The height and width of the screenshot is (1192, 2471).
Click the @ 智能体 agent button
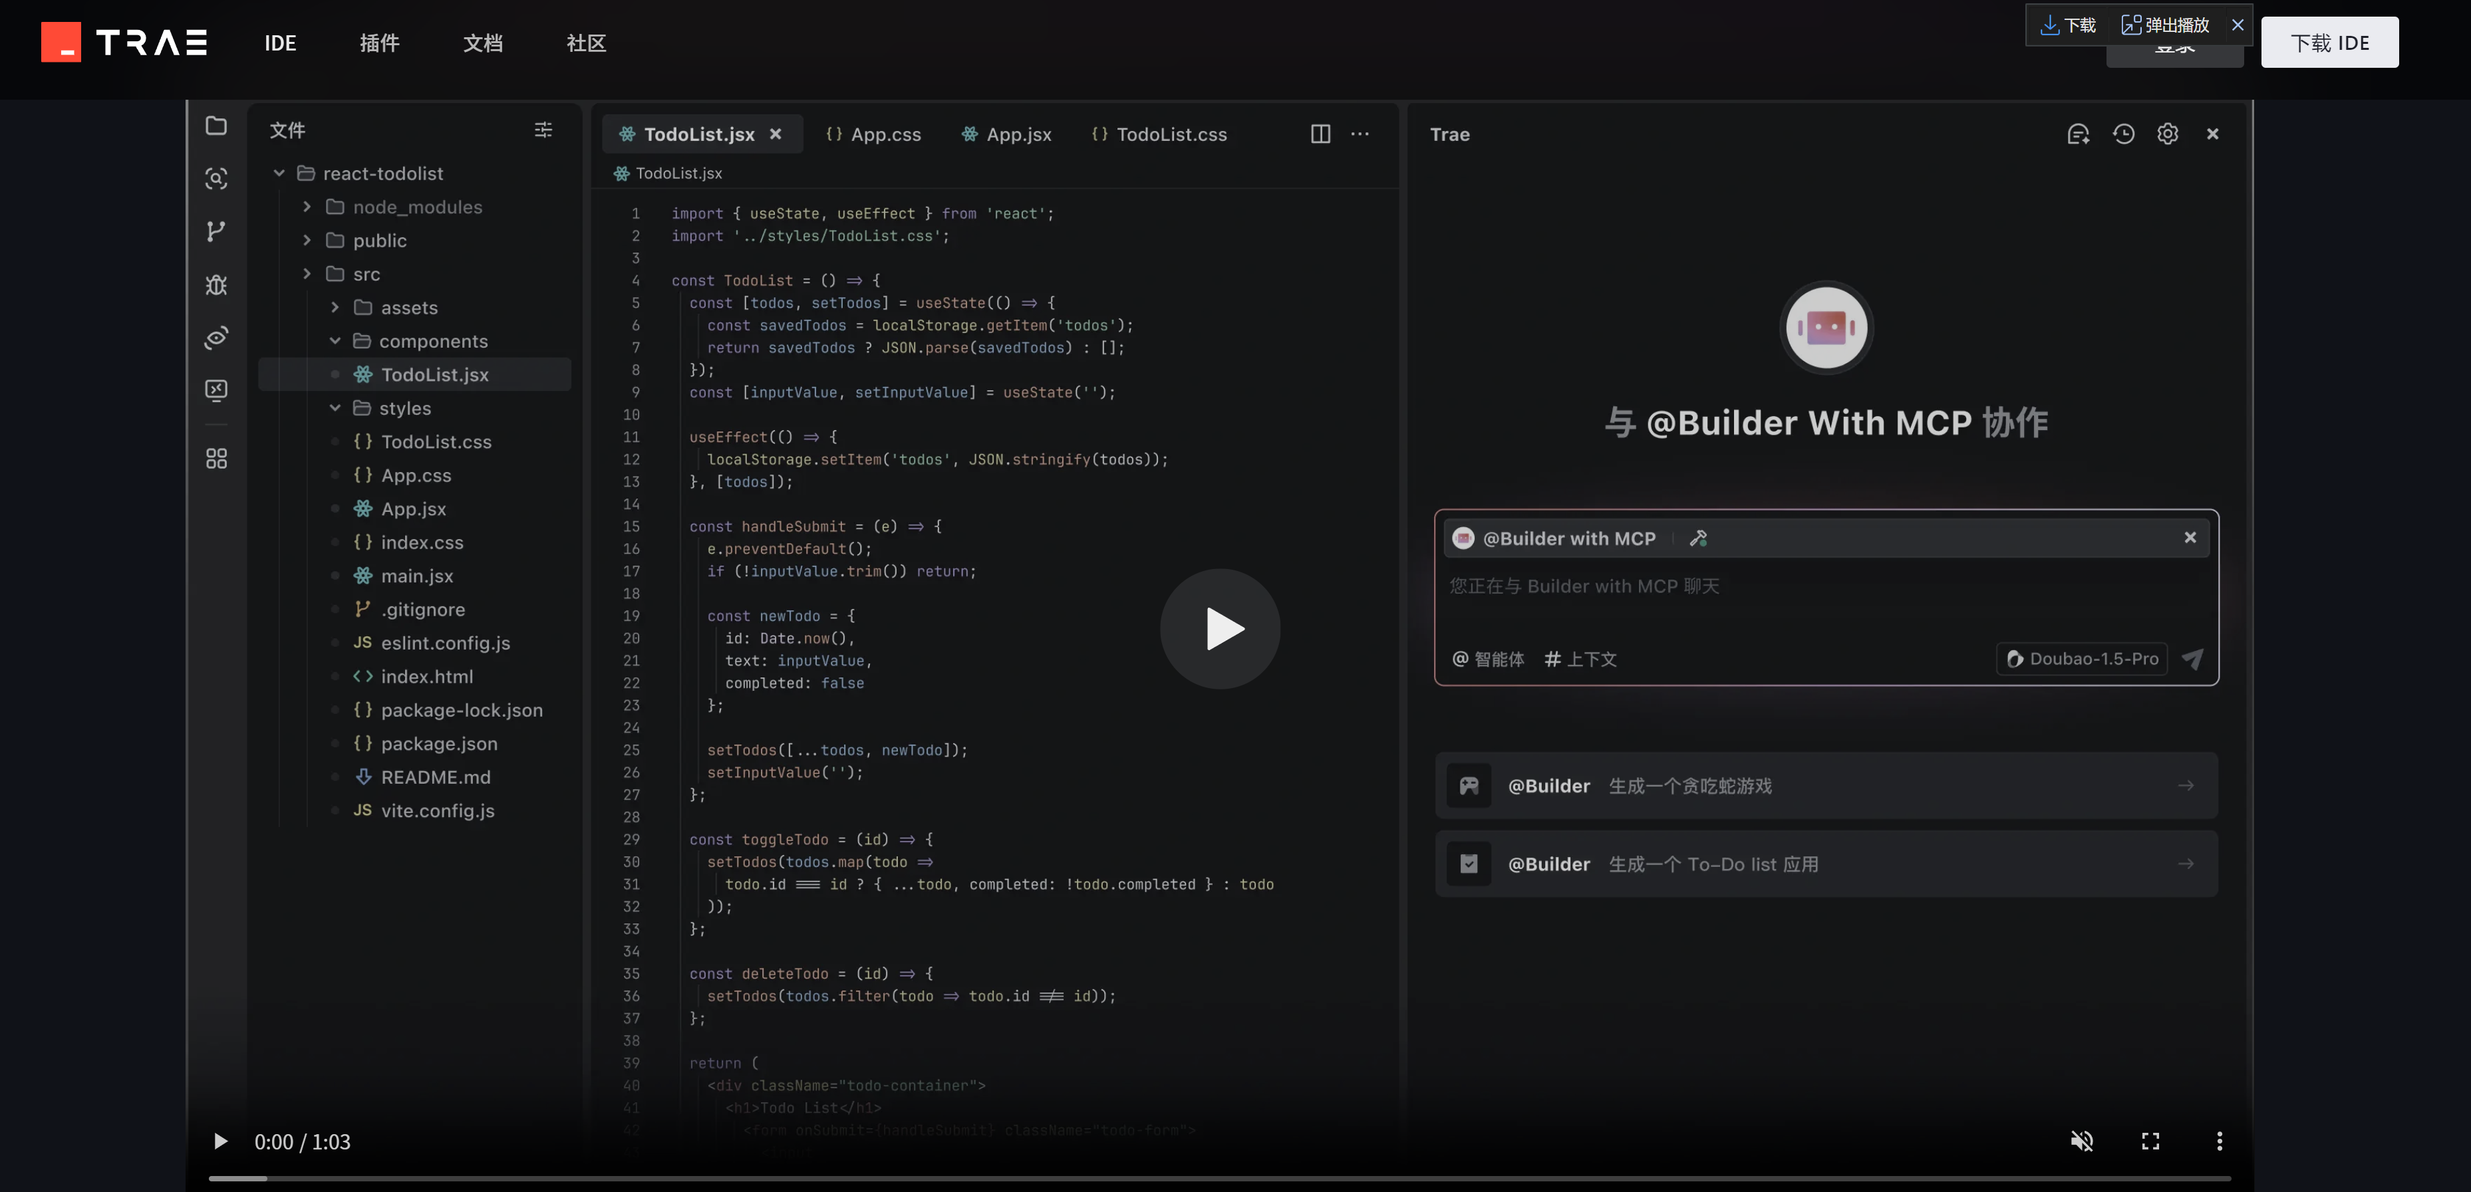tap(1488, 659)
